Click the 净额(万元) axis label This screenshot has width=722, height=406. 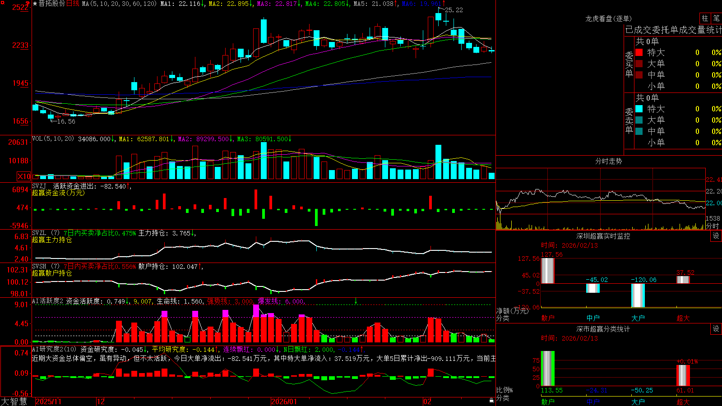click(512, 311)
